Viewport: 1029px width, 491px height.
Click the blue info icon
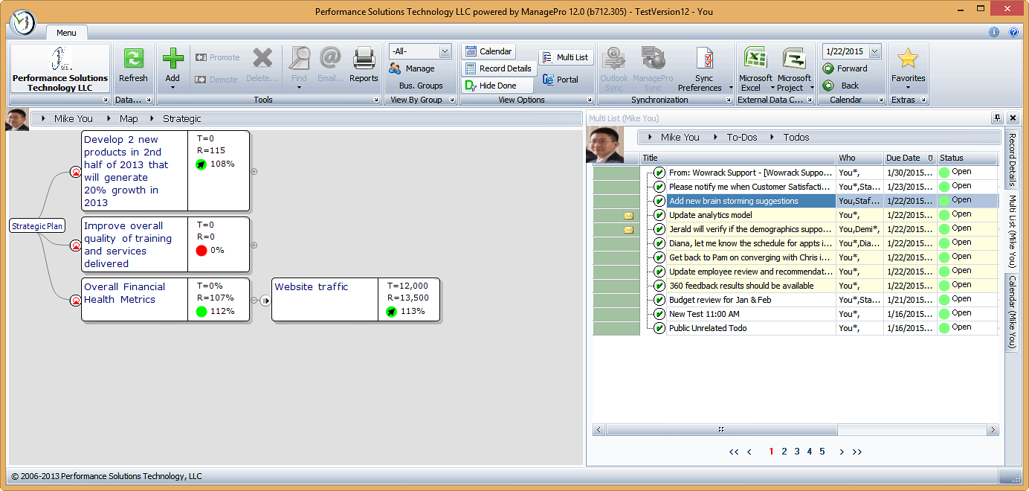click(994, 32)
